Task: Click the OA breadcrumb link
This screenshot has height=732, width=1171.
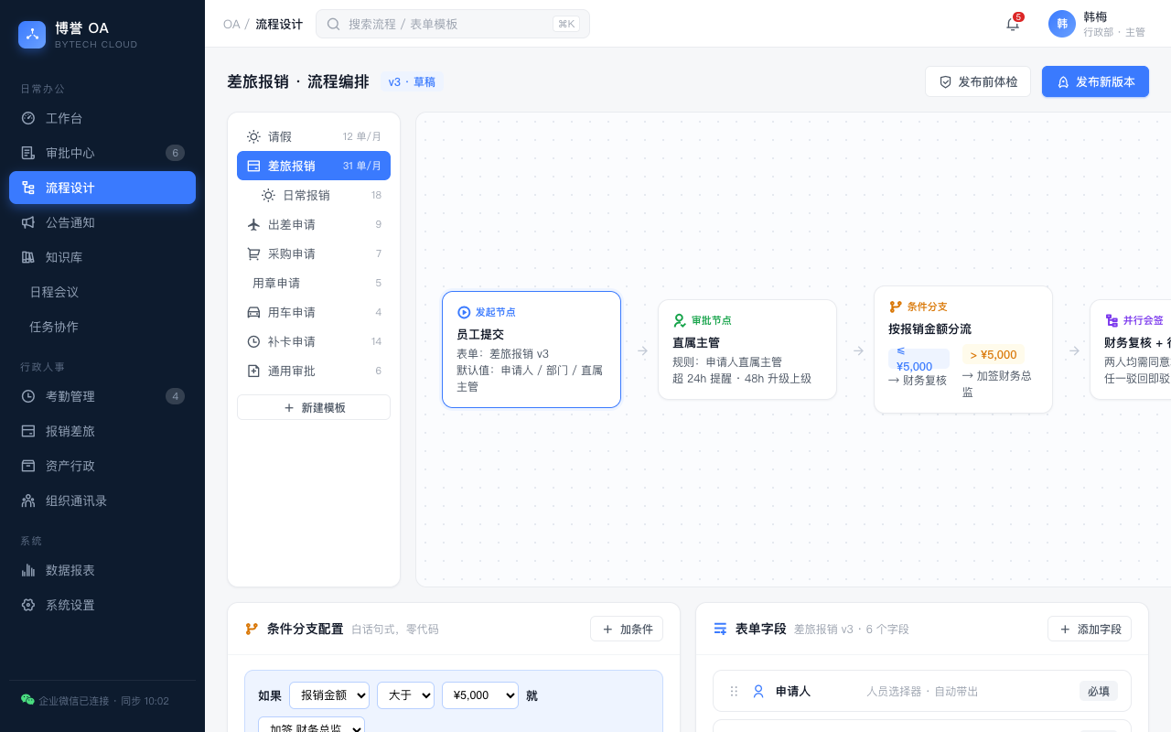Action: click(231, 24)
